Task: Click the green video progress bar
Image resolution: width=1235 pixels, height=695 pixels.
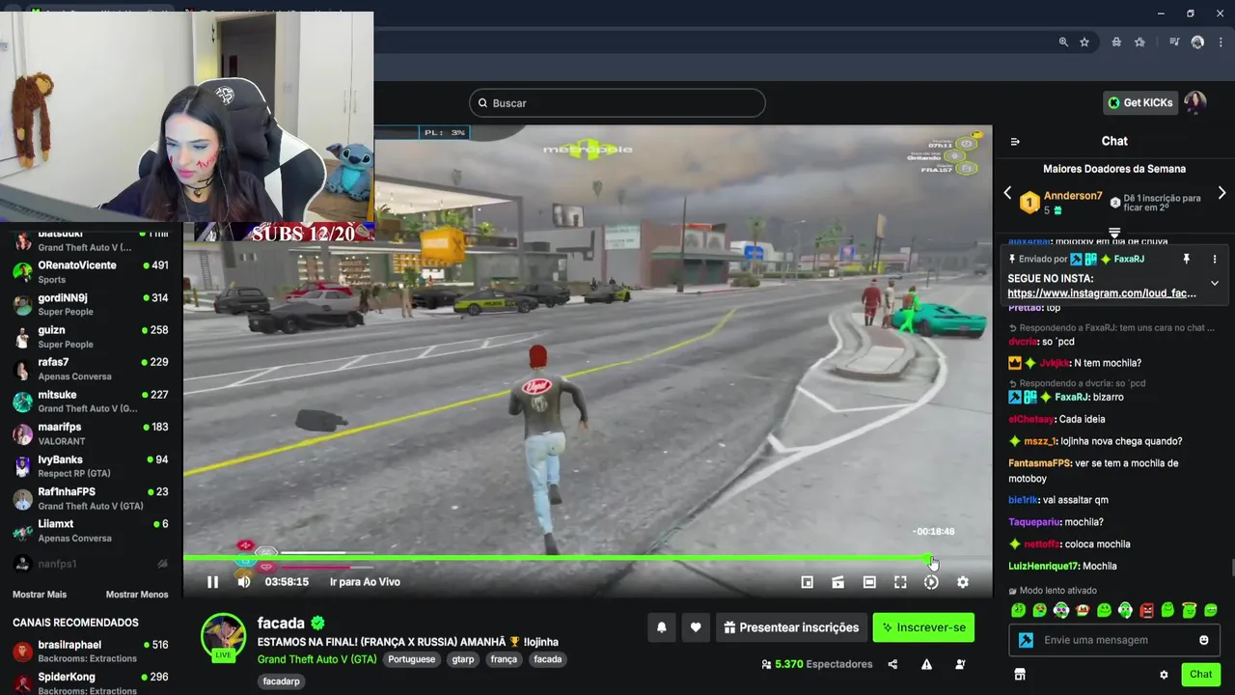Action: click(555, 558)
